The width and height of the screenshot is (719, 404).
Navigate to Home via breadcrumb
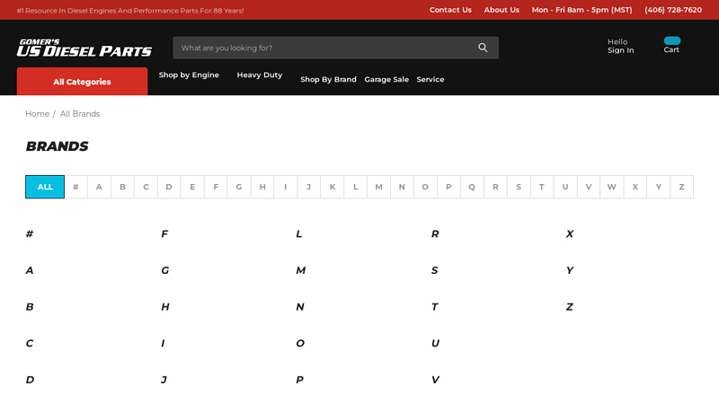click(37, 114)
